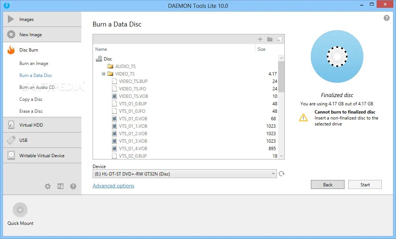Screen dimensions: 396x239
Task: Click the New Image disc icon
Action: click(11, 34)
